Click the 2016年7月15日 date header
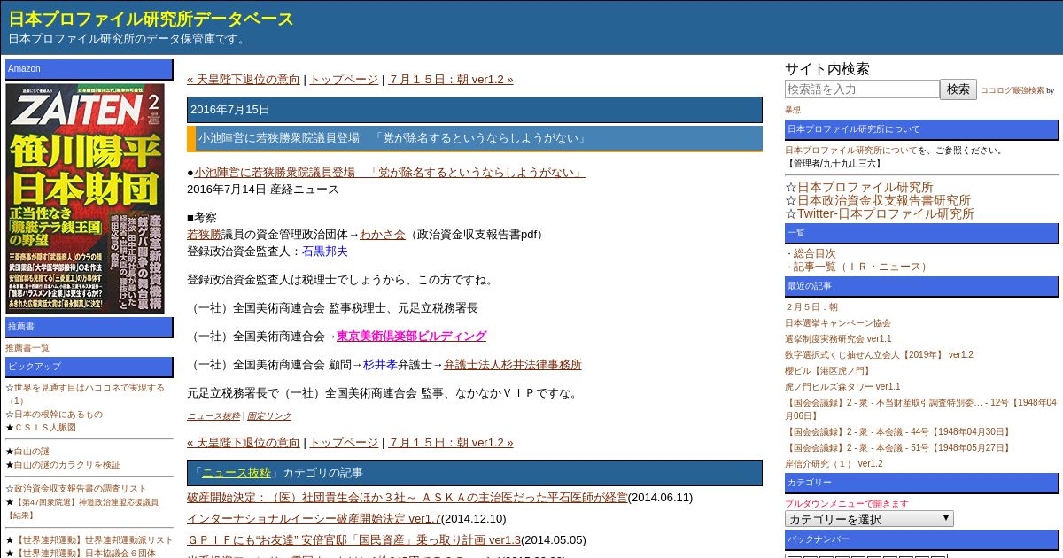 coord(475,110)
